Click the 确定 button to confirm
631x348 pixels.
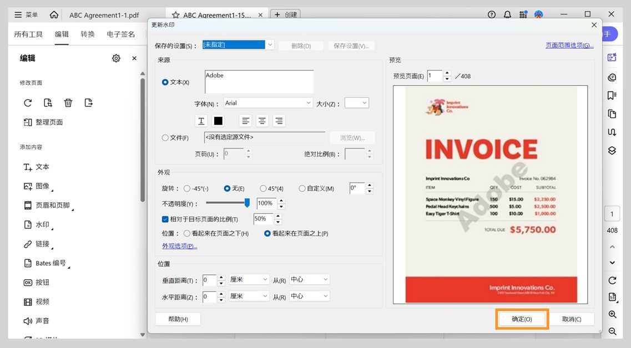pos(521,319)
